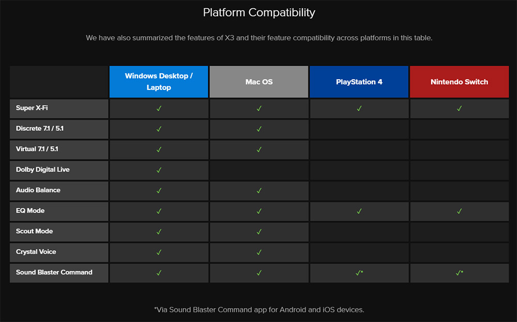
Task: Select the Discrete 7.1 / 5.1 row label
Action: coord(59,129)
